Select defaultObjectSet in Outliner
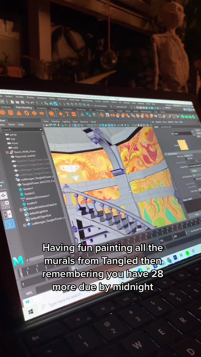Viewport: 201px width, 357px height. click(41, 217)
